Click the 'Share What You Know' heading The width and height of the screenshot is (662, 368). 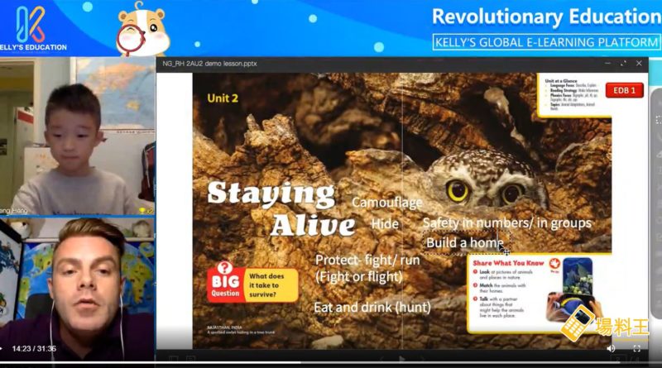[x=508, y=263]
